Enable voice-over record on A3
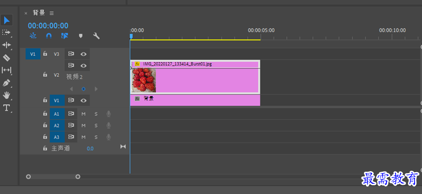Screen dimensions: 422x194 [108, 137]
